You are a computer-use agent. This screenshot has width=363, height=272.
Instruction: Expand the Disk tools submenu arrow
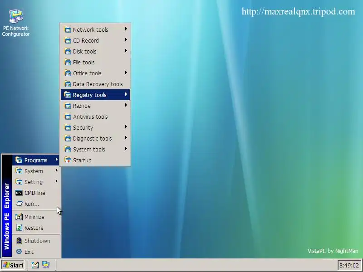coord(126,51)
